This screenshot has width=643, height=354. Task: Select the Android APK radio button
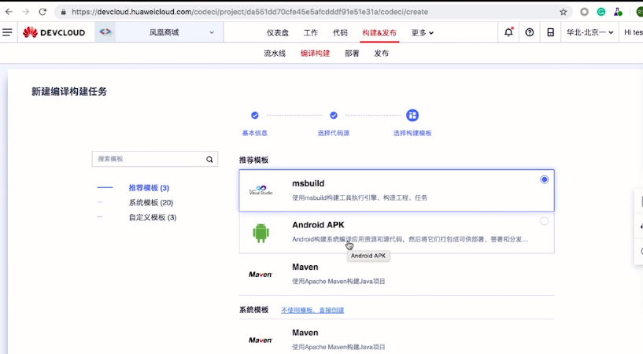(544, 221)
